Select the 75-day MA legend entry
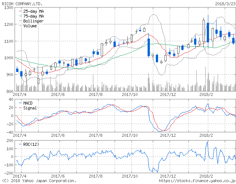Image resolution: width=236 pixels, height=184 pixels. click(x=33, y=16)
